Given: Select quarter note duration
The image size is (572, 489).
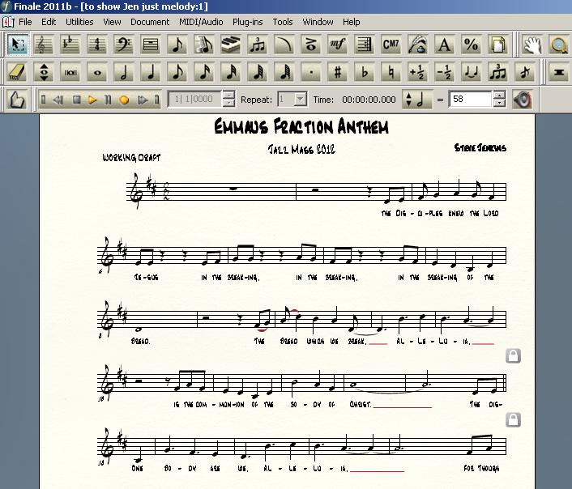Looking at the screenshot, I should click(x=151, y=72).
